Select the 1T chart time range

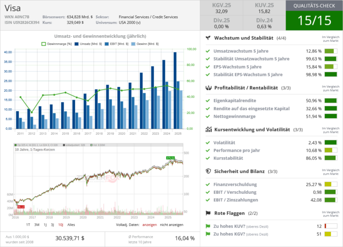pyautogui.click(x=28, y=225)
